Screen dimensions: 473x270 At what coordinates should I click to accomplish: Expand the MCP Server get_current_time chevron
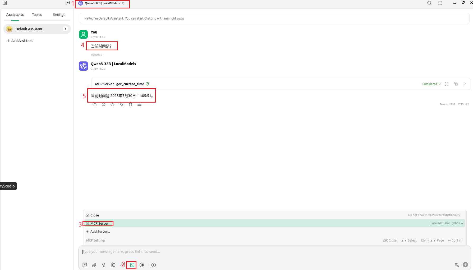tap(465, 84)
